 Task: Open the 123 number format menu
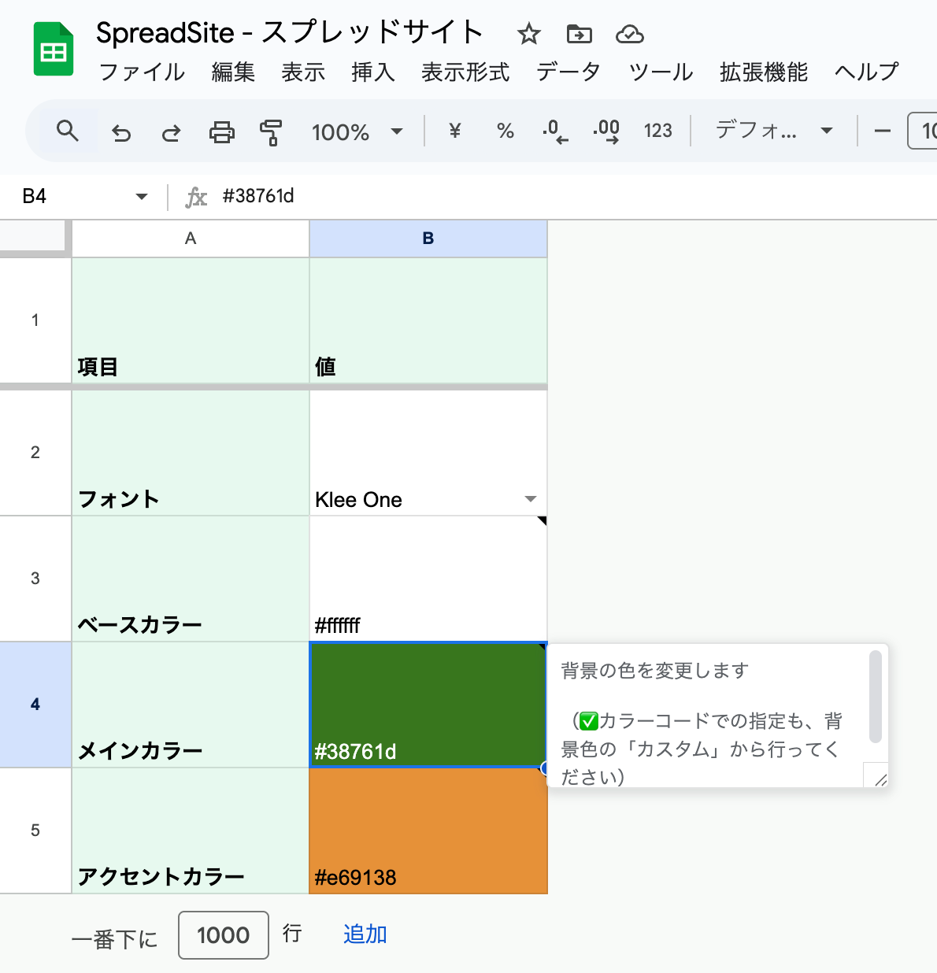pos(657,131)
